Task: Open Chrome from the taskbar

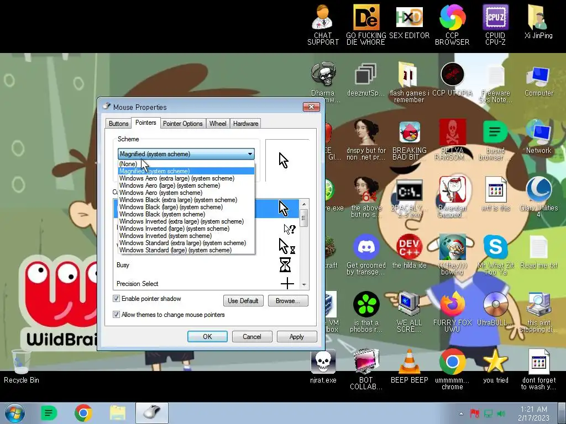Action: (83, 413)
